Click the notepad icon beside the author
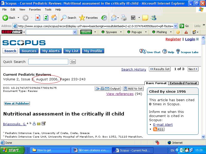206x154 pixels. tap(44, 123)
